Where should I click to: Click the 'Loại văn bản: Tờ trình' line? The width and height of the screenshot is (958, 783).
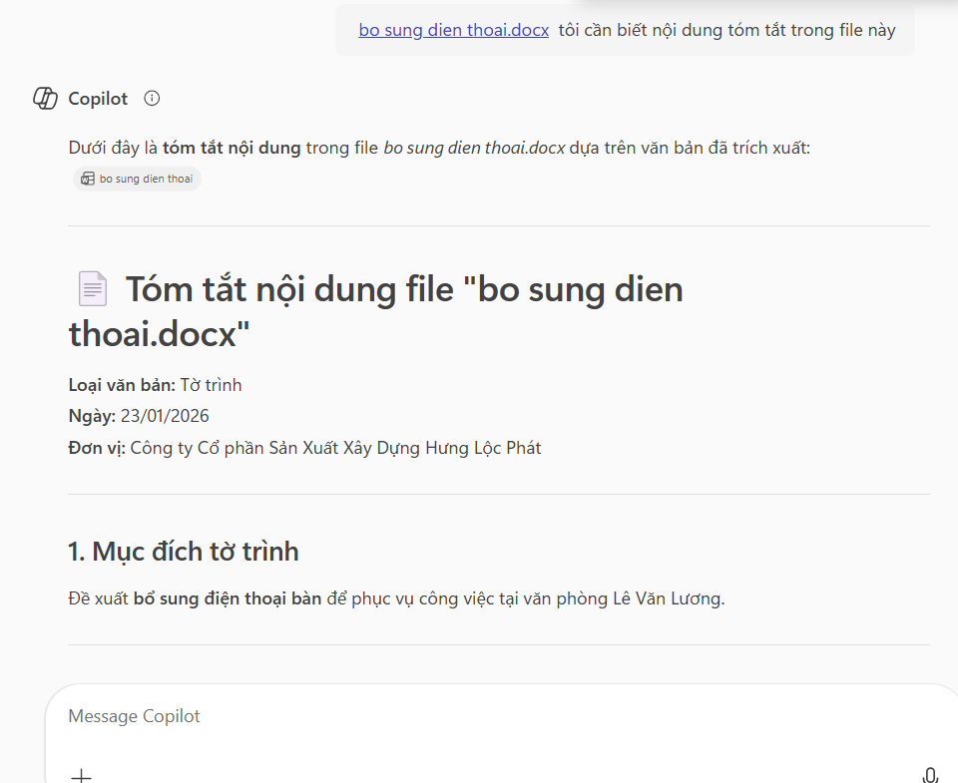[155, 385]
